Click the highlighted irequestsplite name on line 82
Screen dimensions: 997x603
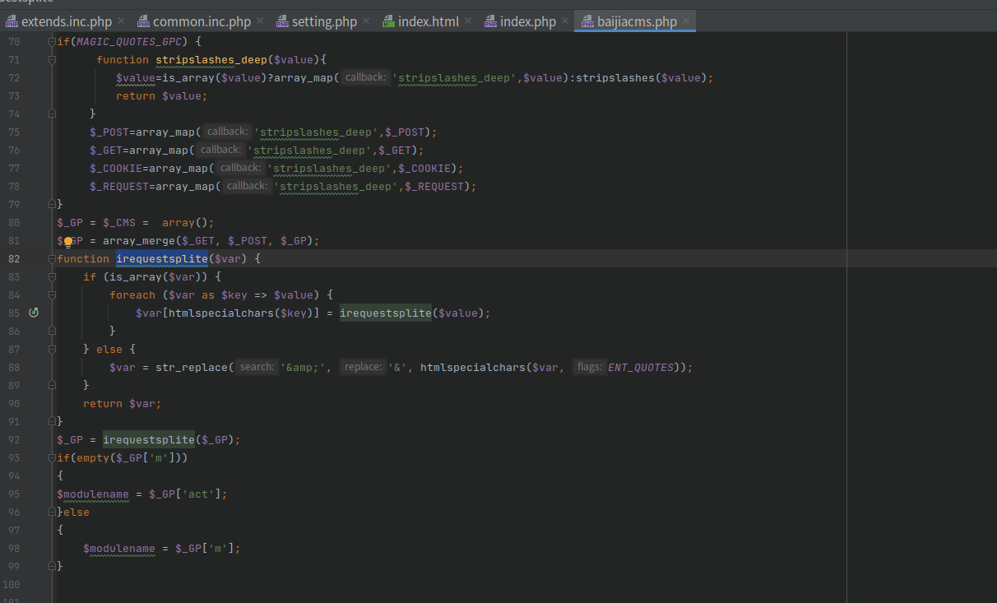click(162, 258)
